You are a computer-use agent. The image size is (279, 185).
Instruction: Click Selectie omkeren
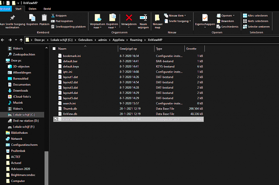256,26
